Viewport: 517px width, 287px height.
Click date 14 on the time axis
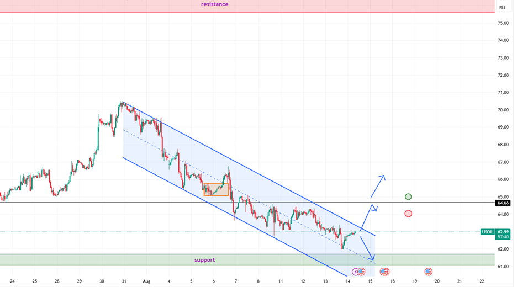[348, 281]
